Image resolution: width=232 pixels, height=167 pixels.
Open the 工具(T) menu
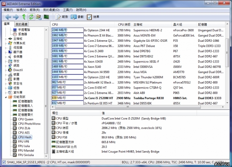coord(68,10)
